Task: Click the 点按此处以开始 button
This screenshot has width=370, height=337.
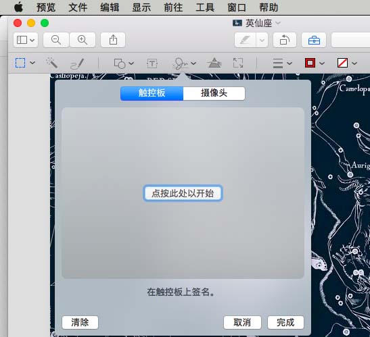Action: point(183,193)
